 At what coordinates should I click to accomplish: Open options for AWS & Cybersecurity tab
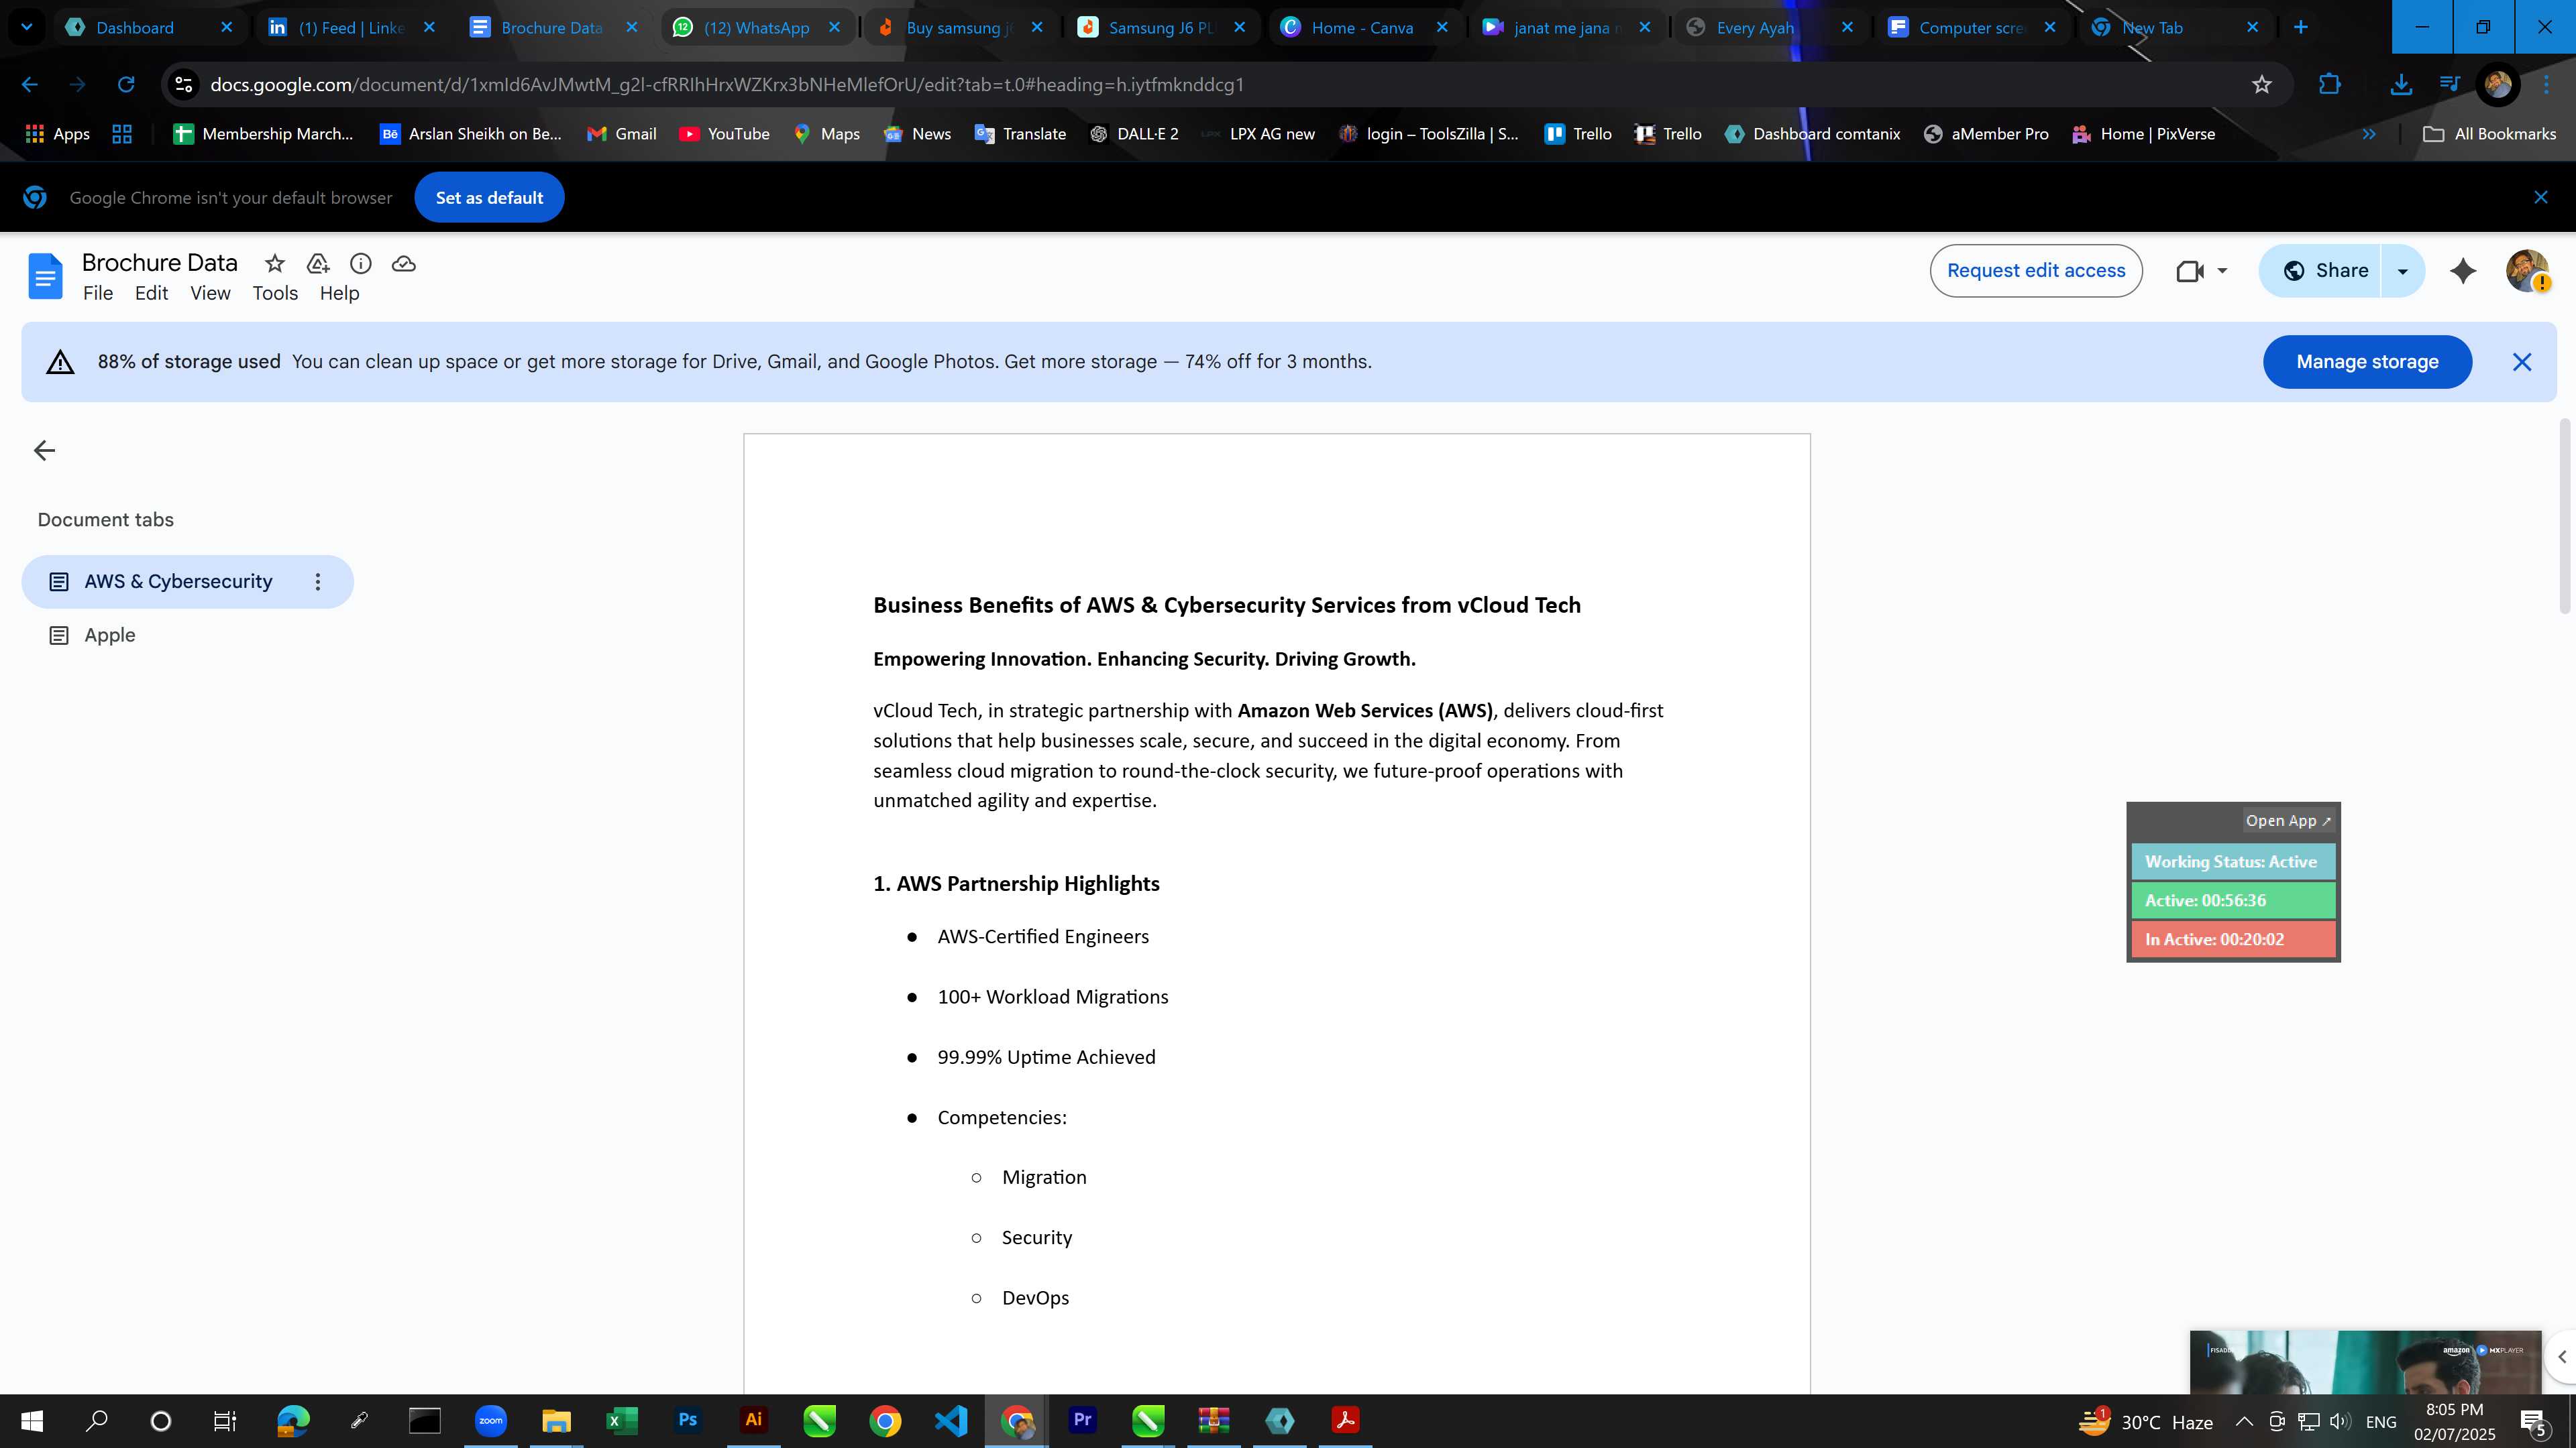click(318, 582)
